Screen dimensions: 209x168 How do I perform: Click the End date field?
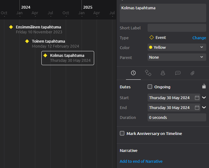[x=174, y=107]
